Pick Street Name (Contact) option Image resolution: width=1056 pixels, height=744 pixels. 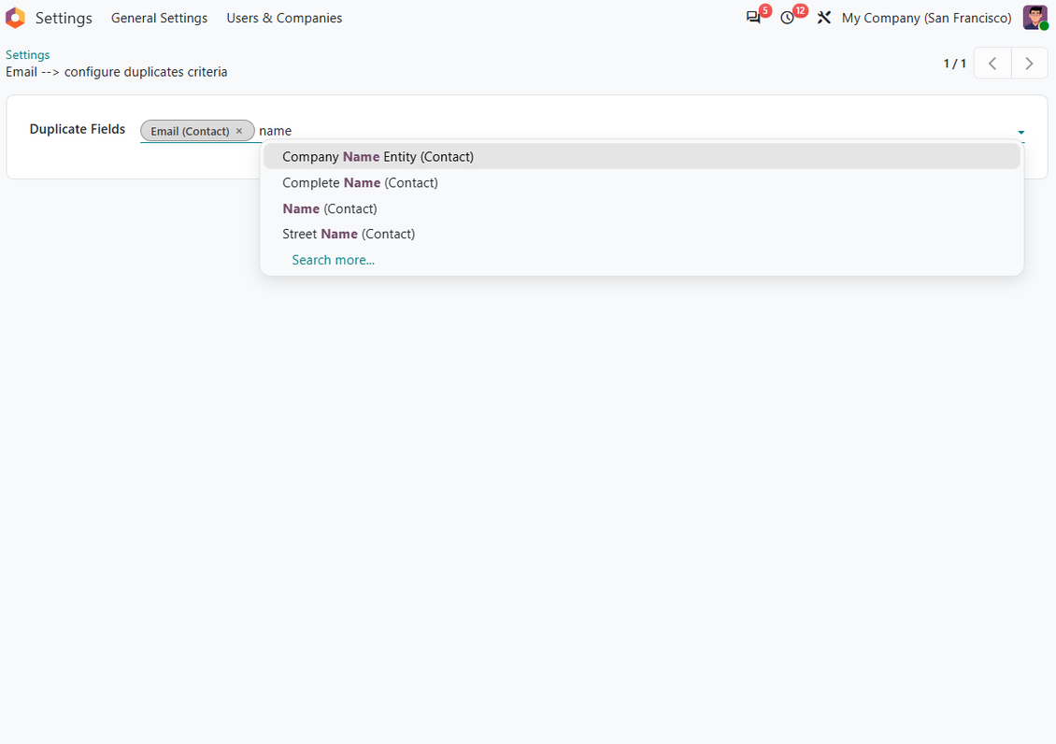(x=642, y=234)
